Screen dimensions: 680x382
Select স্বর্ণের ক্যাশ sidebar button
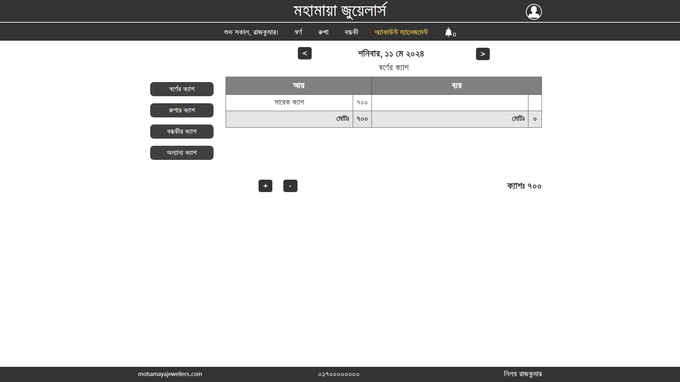pos(182,89)
